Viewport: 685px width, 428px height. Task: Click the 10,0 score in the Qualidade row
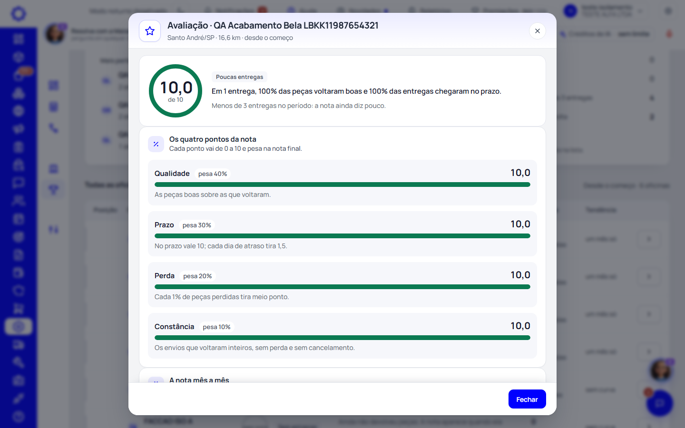(x=520, y=173)
